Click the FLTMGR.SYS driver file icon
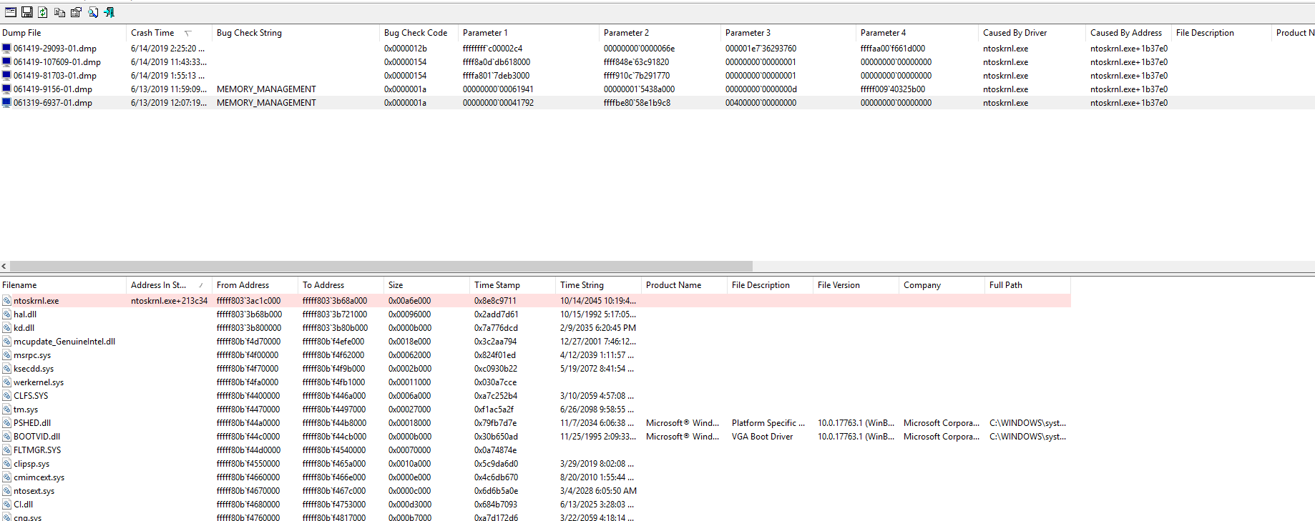 click(6, 450)
